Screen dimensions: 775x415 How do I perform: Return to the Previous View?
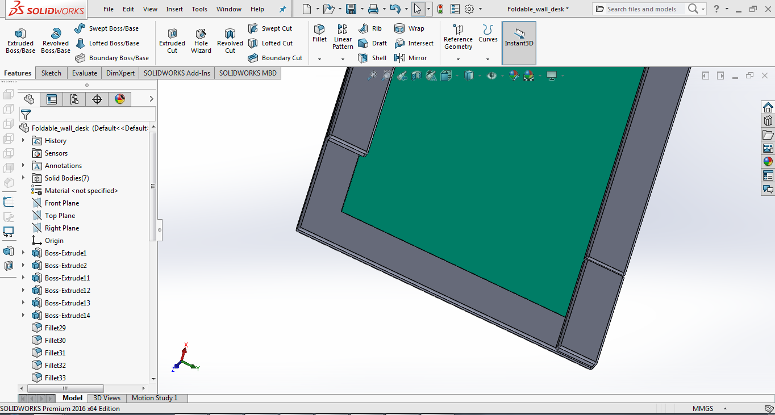402,76
